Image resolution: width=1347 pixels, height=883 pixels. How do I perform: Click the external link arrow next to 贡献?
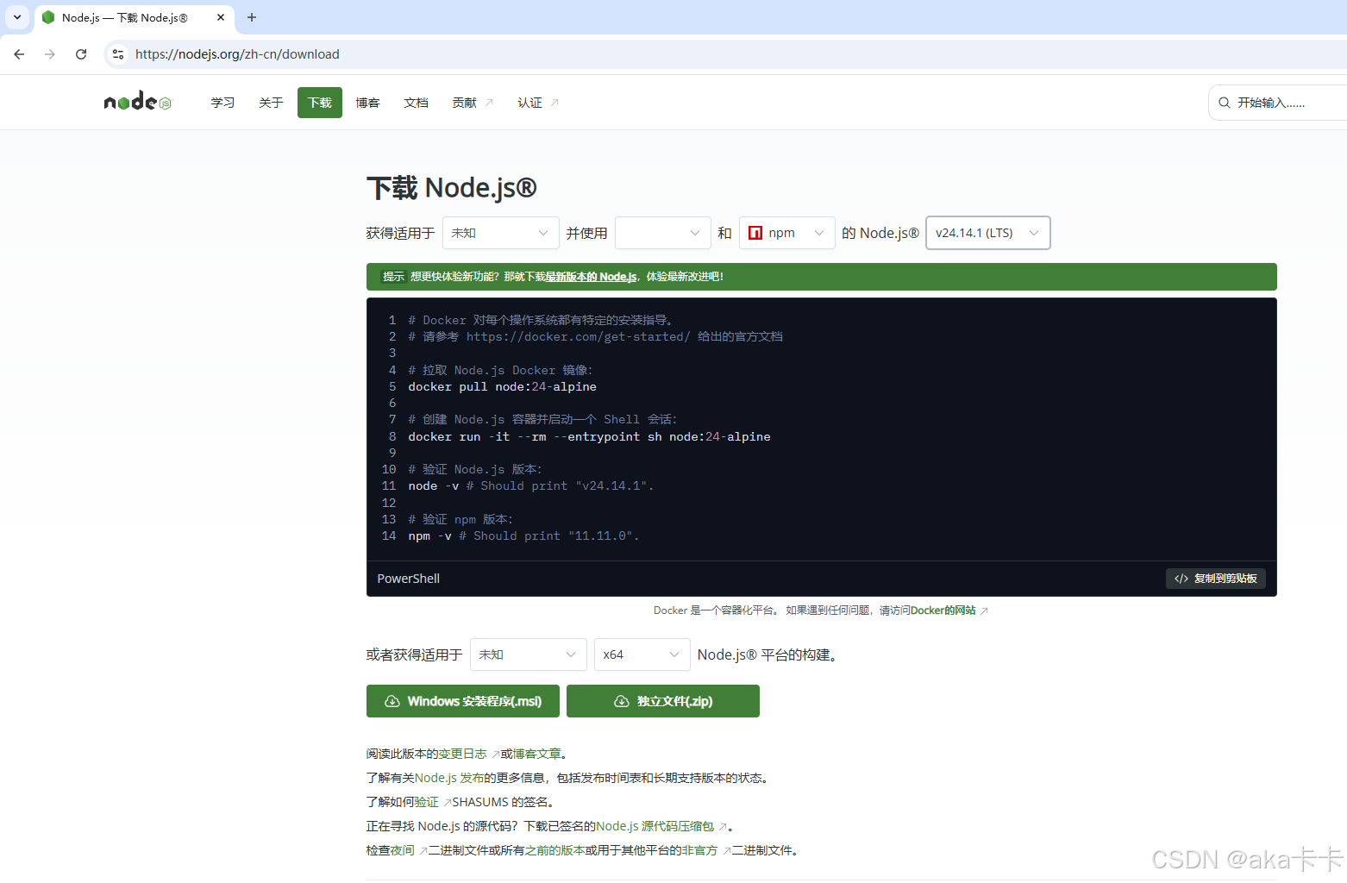pyautogui.click(x=489, y=103)
